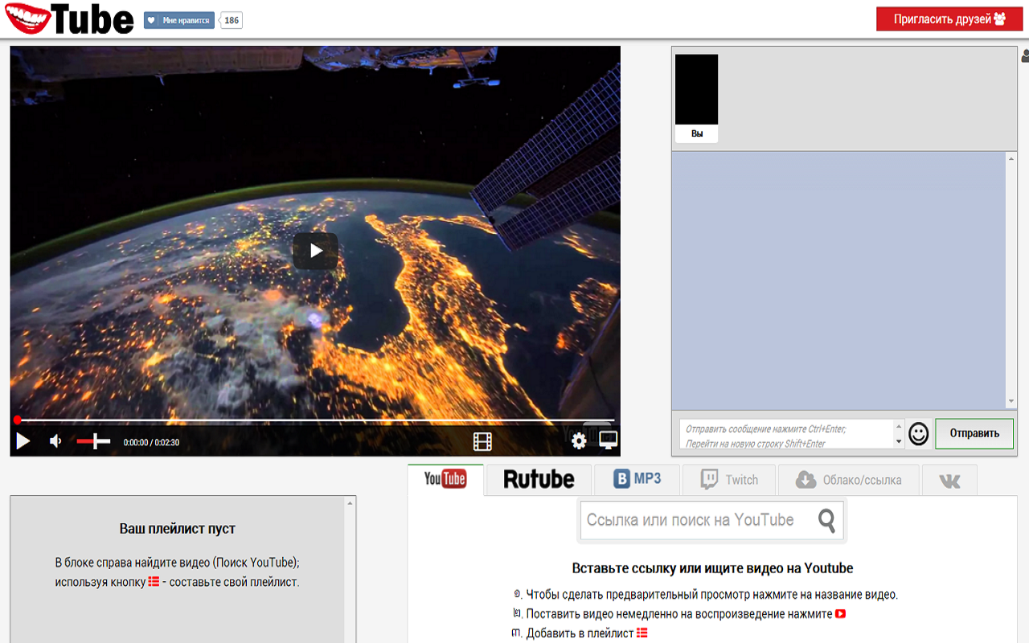The image size is (1029, 643).
Task: Click the chat message box down arrow
Action: click(x=899, y=442)
